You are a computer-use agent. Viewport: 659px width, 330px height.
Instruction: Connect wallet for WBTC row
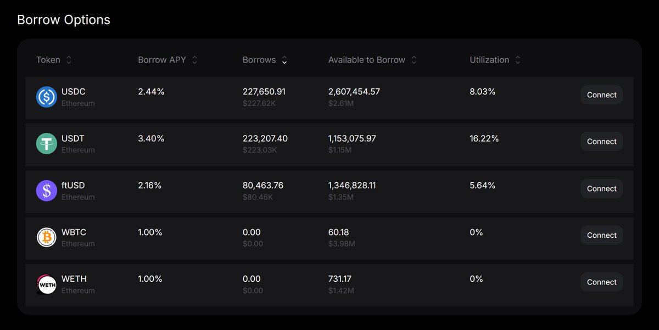(601, 235)
